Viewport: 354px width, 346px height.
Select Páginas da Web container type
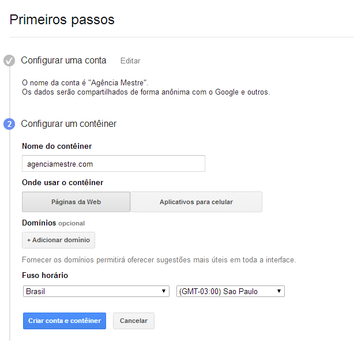tap(76, 202)
